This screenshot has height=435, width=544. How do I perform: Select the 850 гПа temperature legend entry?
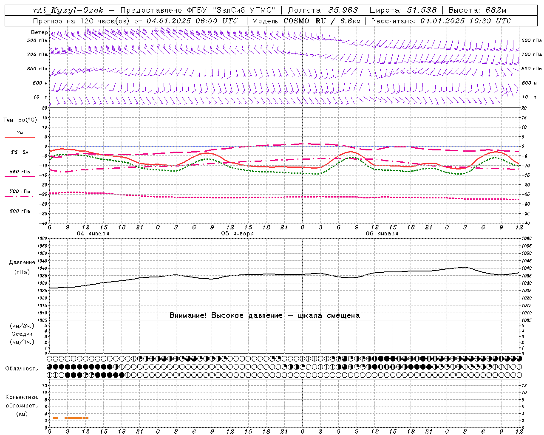click(20, 172)
